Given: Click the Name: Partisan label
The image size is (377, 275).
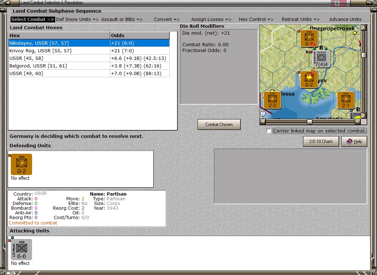Looking at the screenshot, I should tap(108, 194).
